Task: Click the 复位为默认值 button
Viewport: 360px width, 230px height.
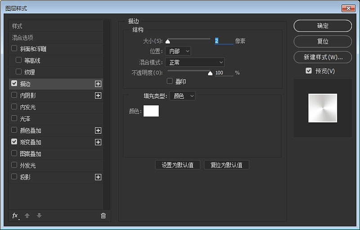Action: [x=226, y=165]
